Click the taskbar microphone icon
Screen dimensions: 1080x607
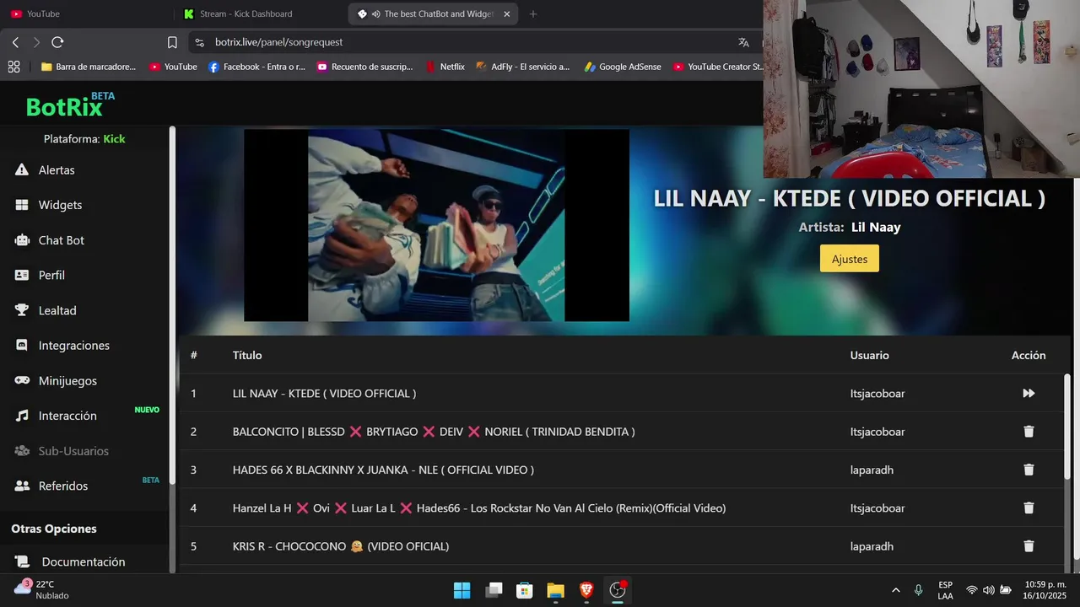tap(918, 590)
